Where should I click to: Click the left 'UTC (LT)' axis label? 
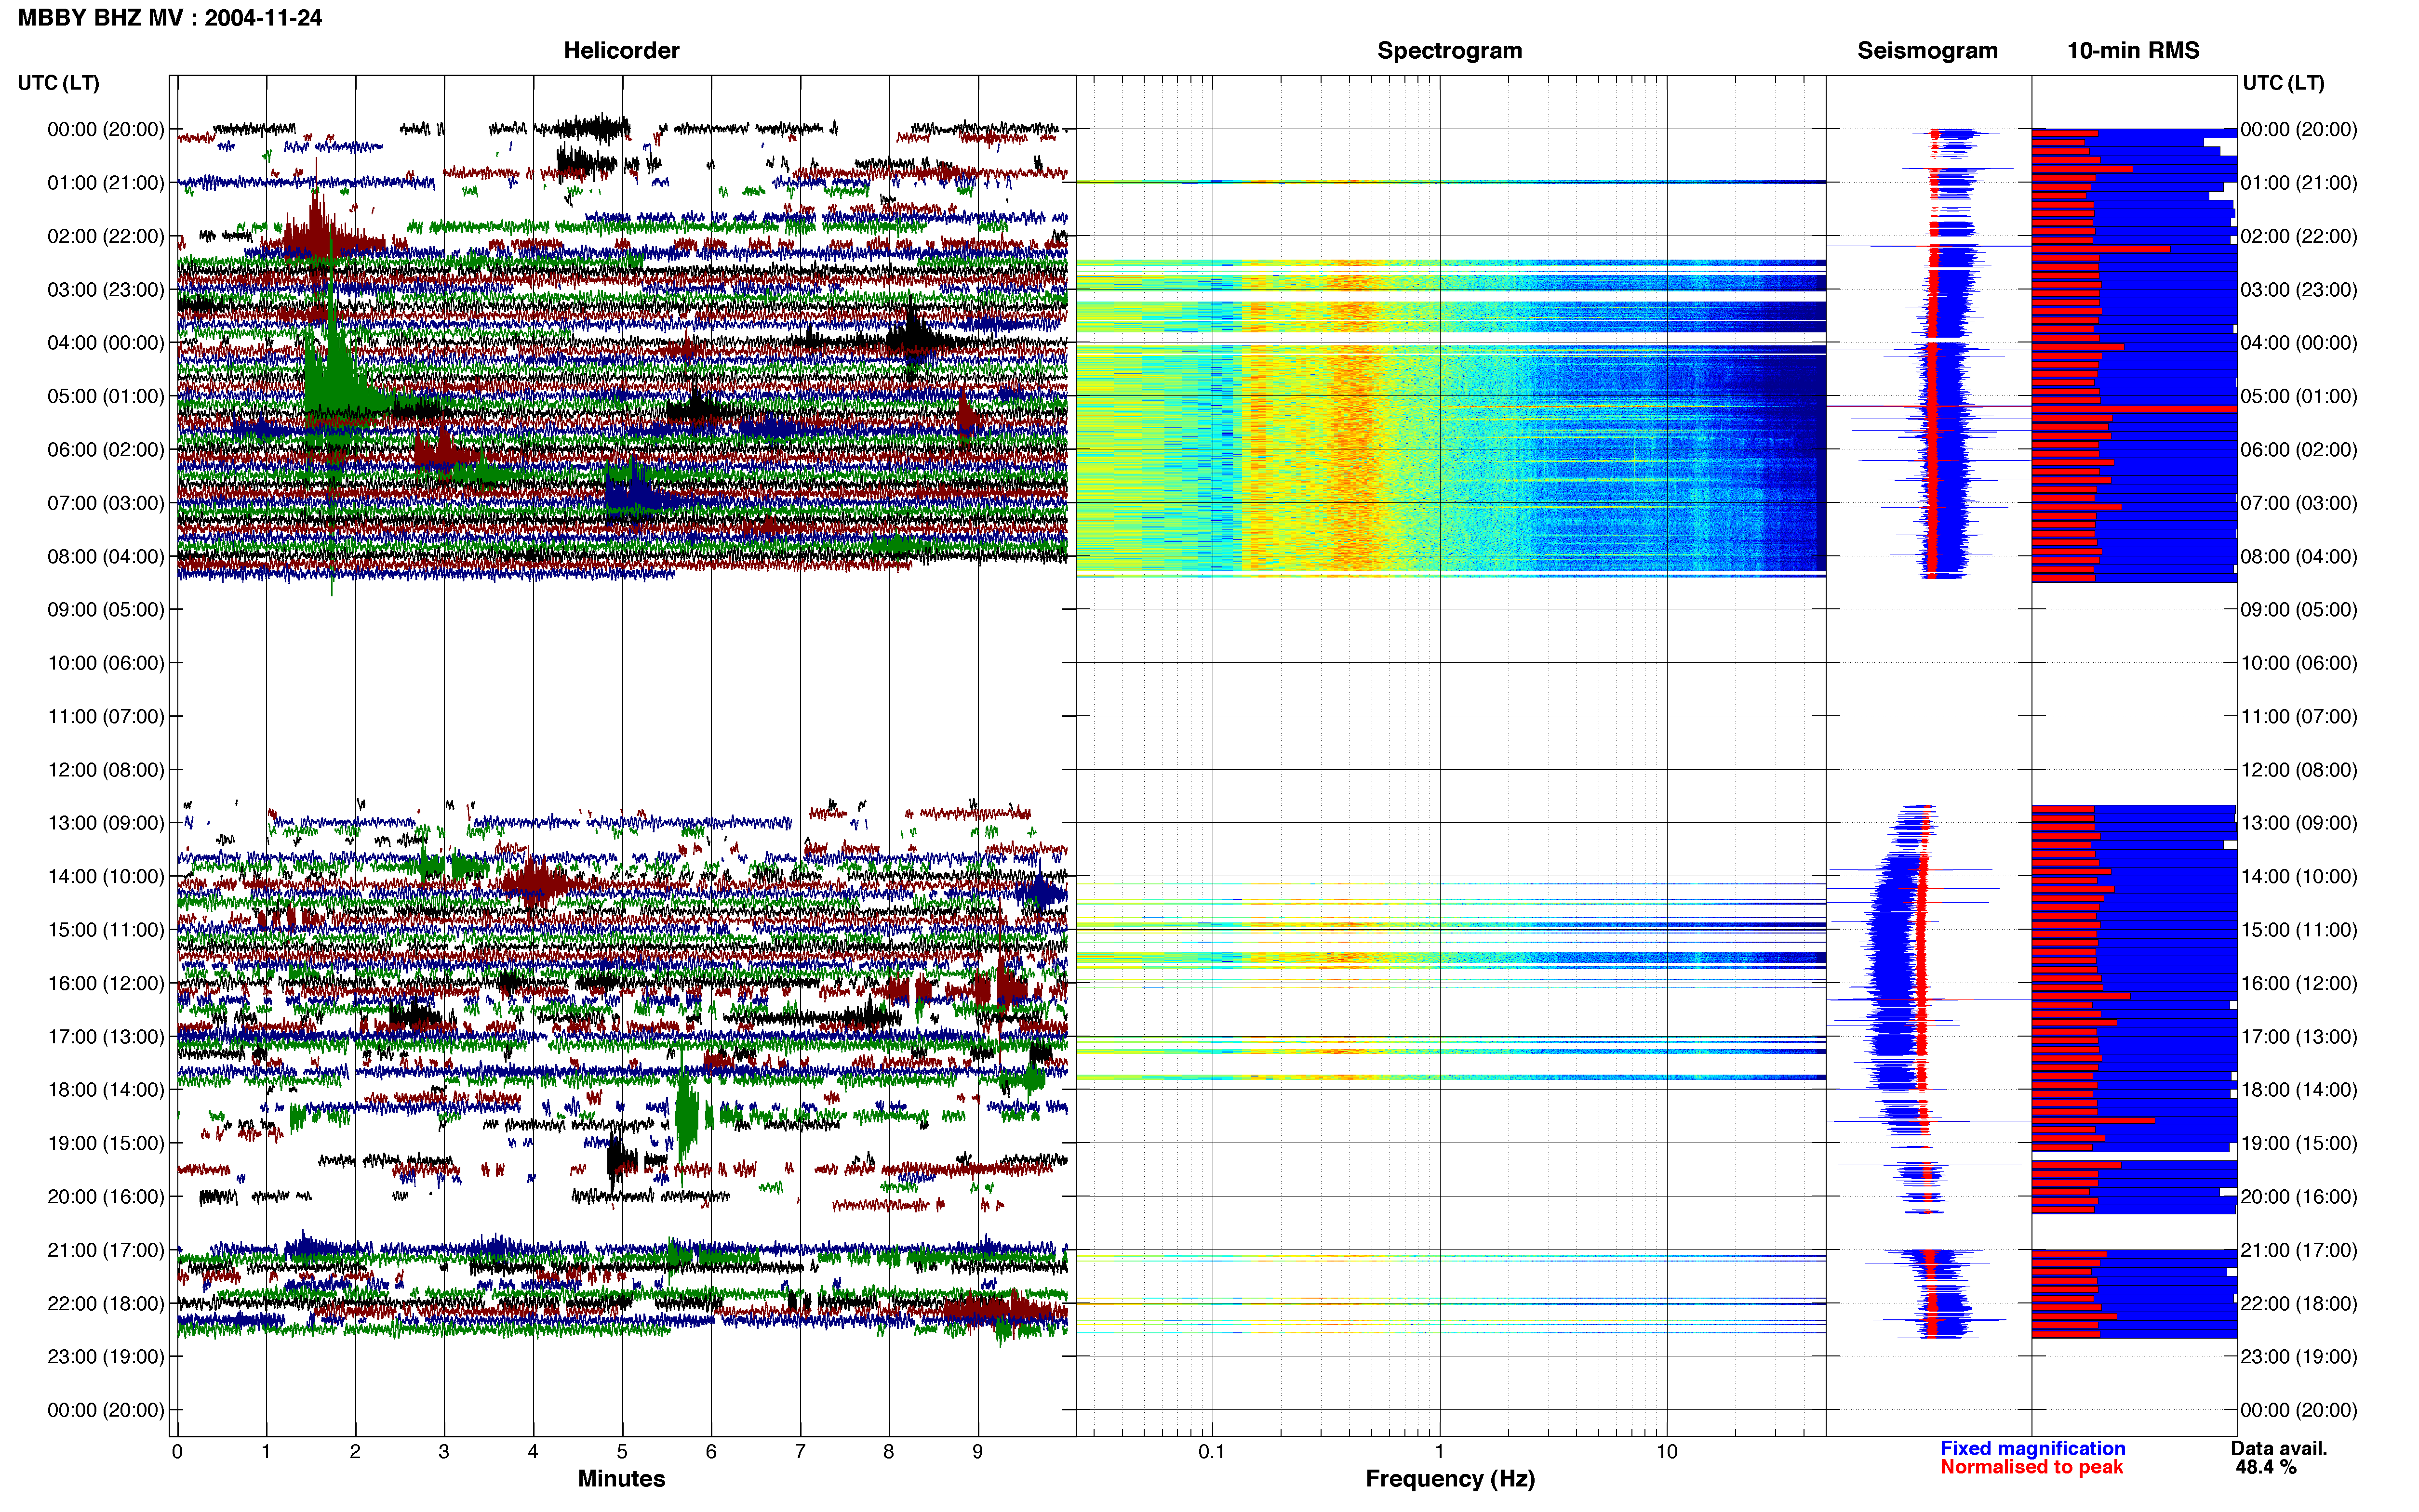pos(59,83)
